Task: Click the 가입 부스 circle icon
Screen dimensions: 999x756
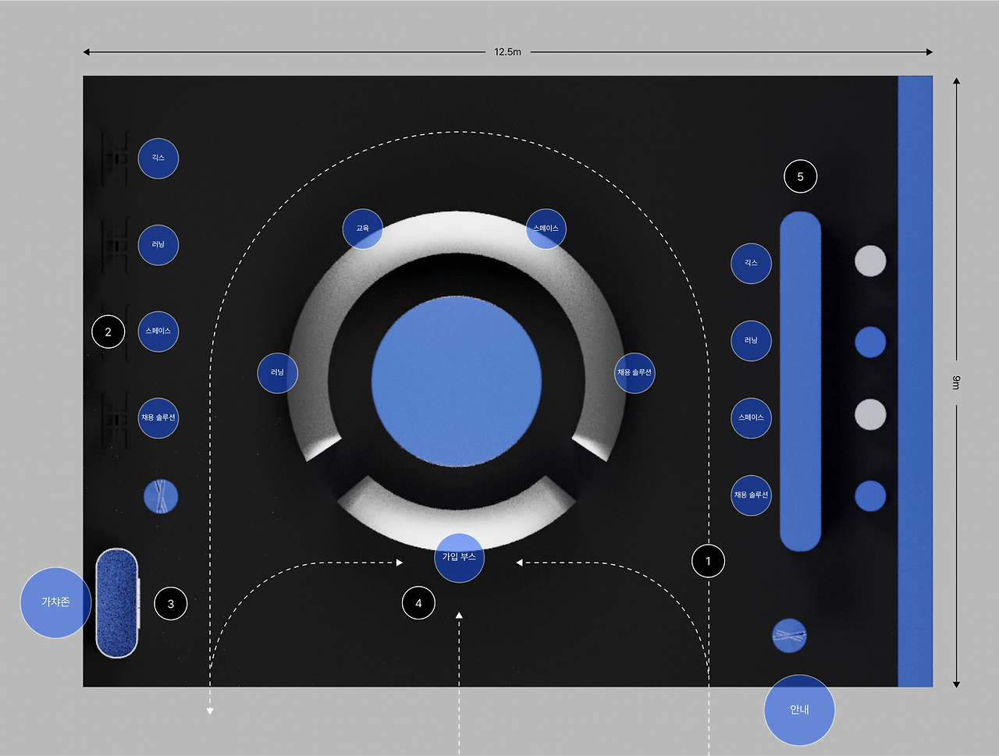Action: click(x=459, y=559)
